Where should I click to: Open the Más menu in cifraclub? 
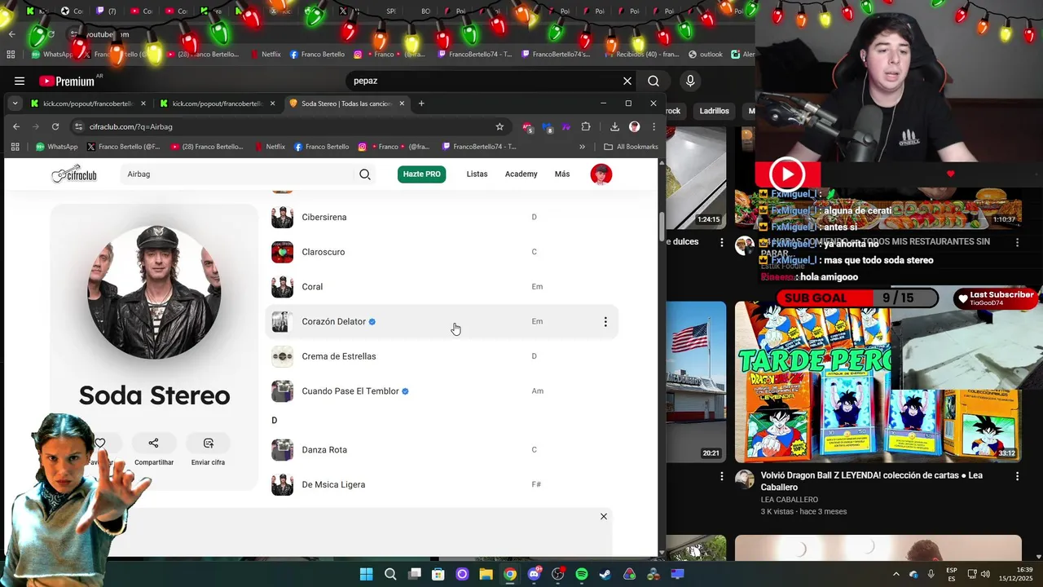pos(562,174)
